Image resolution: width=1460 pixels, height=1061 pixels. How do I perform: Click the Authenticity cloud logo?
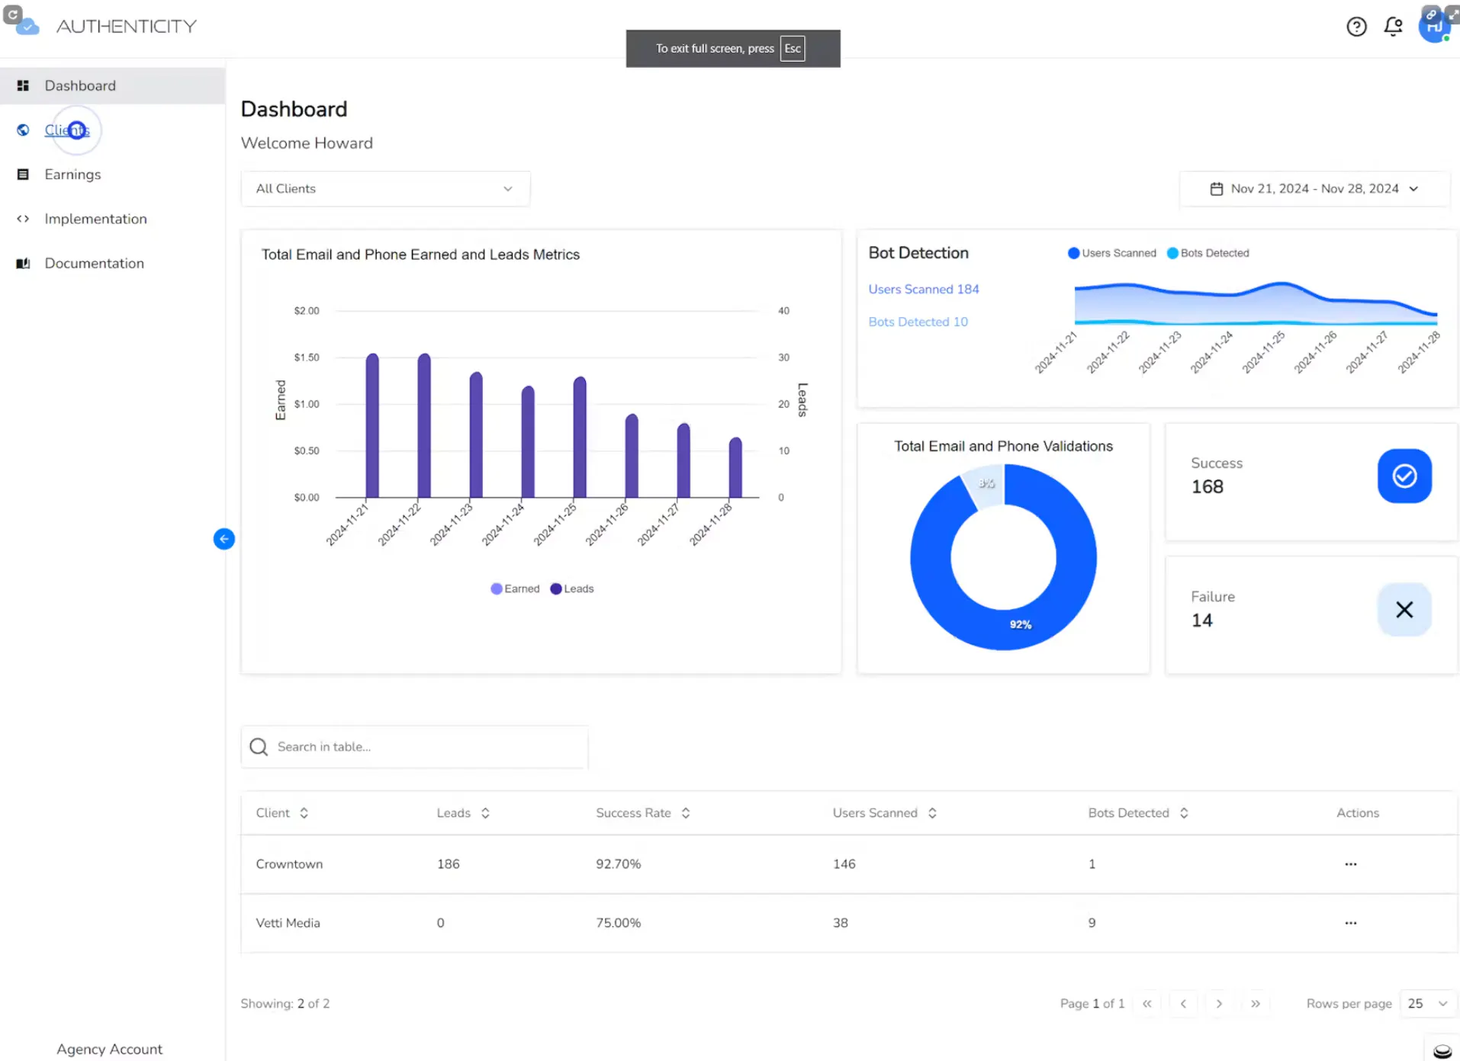(27, 27)
